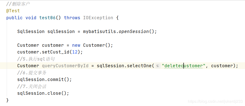Click the sqlSession.commit() call

click(x=44, y=79)
